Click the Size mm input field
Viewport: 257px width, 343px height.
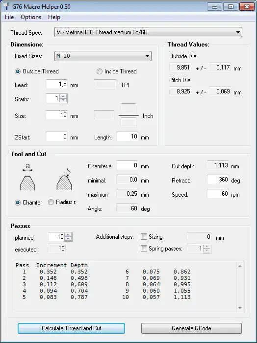click(56, 115)
